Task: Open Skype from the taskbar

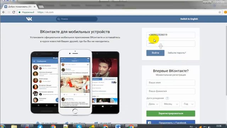Action: (79, 127)
